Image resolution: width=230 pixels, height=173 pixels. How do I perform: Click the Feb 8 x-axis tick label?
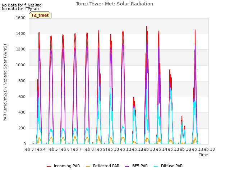coord(88,149)
